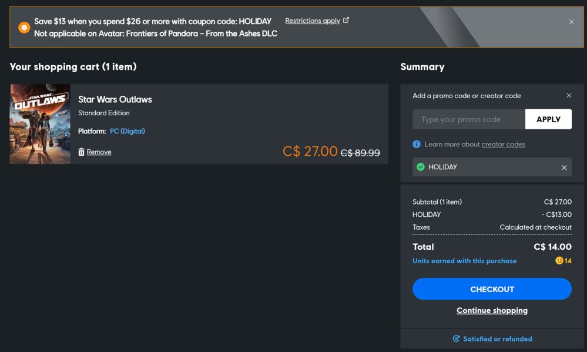Click the Star Wars Outlaws title
The height and width of the screenshot is (352, 587).
pyautogui.click(x=115, y=99)
